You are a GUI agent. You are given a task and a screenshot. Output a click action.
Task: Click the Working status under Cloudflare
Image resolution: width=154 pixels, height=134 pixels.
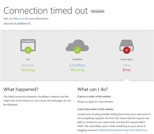point(77,70)
